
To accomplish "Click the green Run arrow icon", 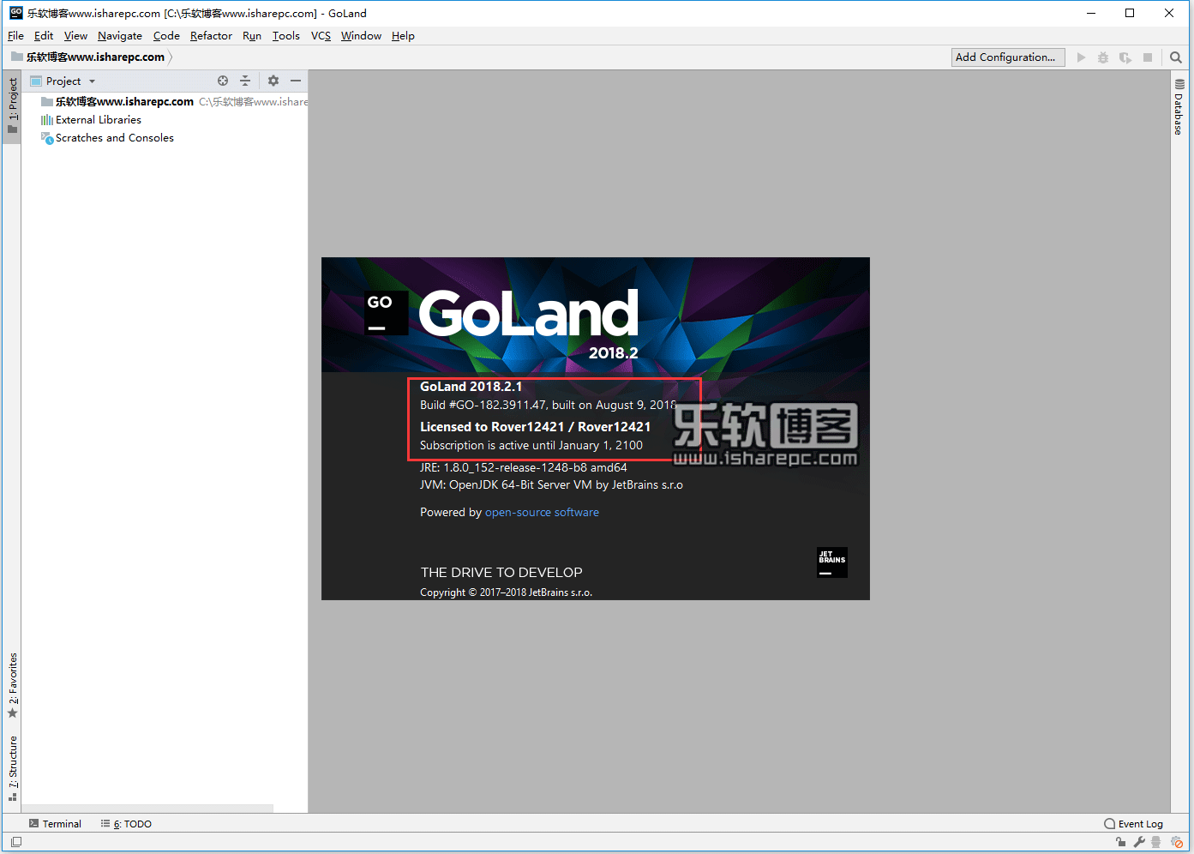I will pos(1081,57).
